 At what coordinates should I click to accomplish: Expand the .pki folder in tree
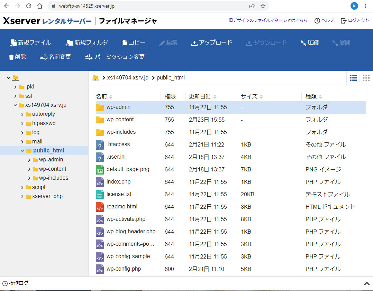(x=16, y=87)
